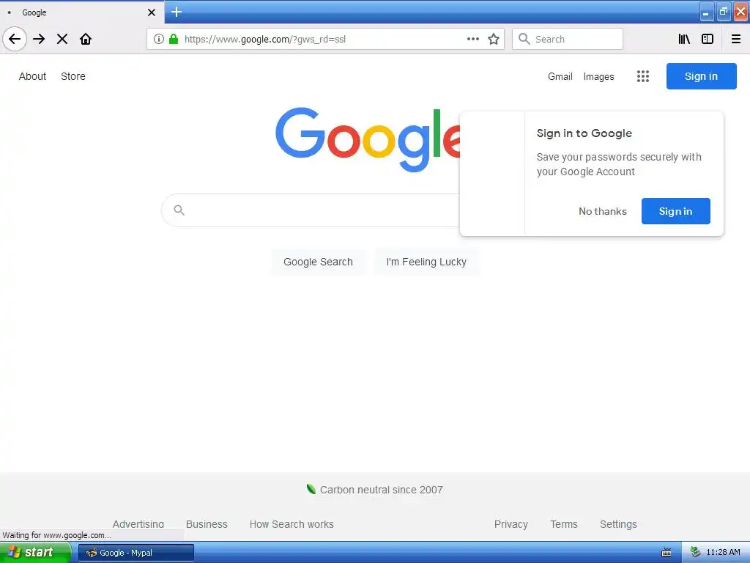750x563 pixels.
Task: Open How Search works link
Action: click(x=292, y=524)
